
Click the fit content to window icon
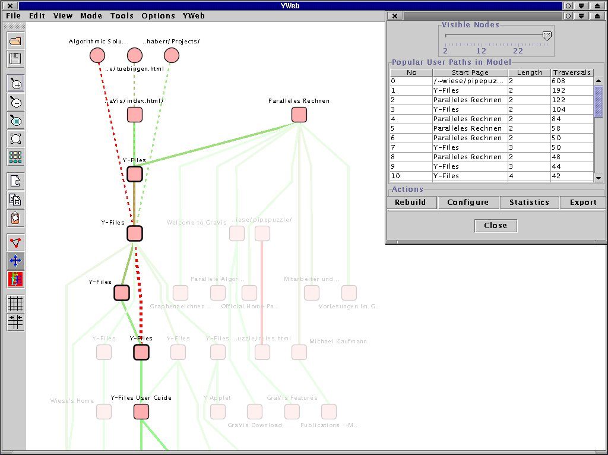coord(15,139)
